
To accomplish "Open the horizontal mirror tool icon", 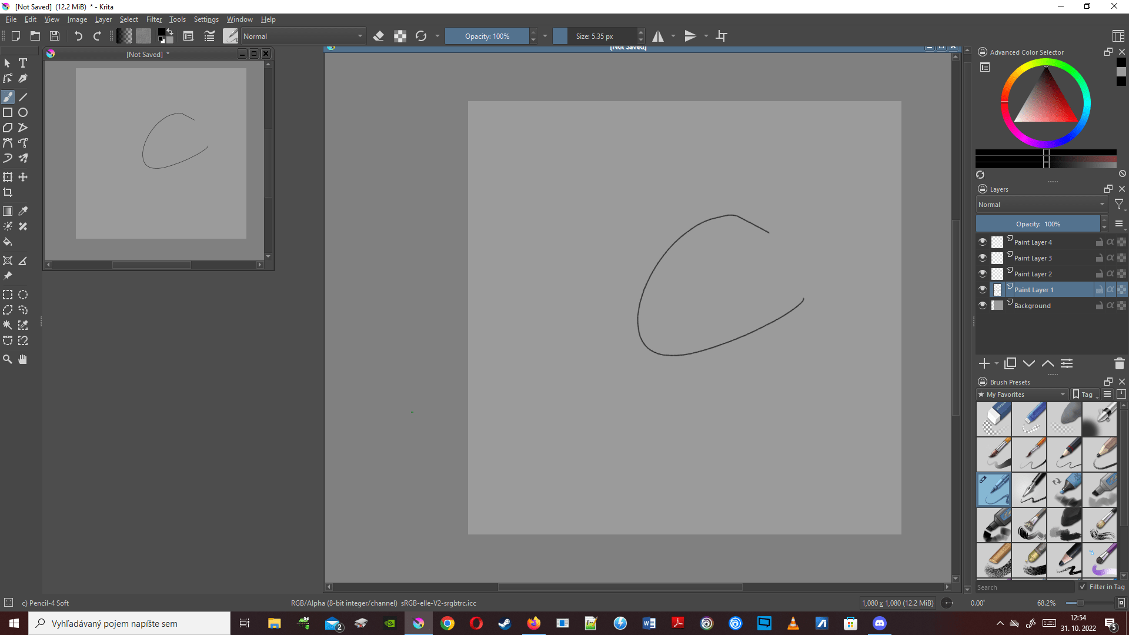I will (657, 36).
